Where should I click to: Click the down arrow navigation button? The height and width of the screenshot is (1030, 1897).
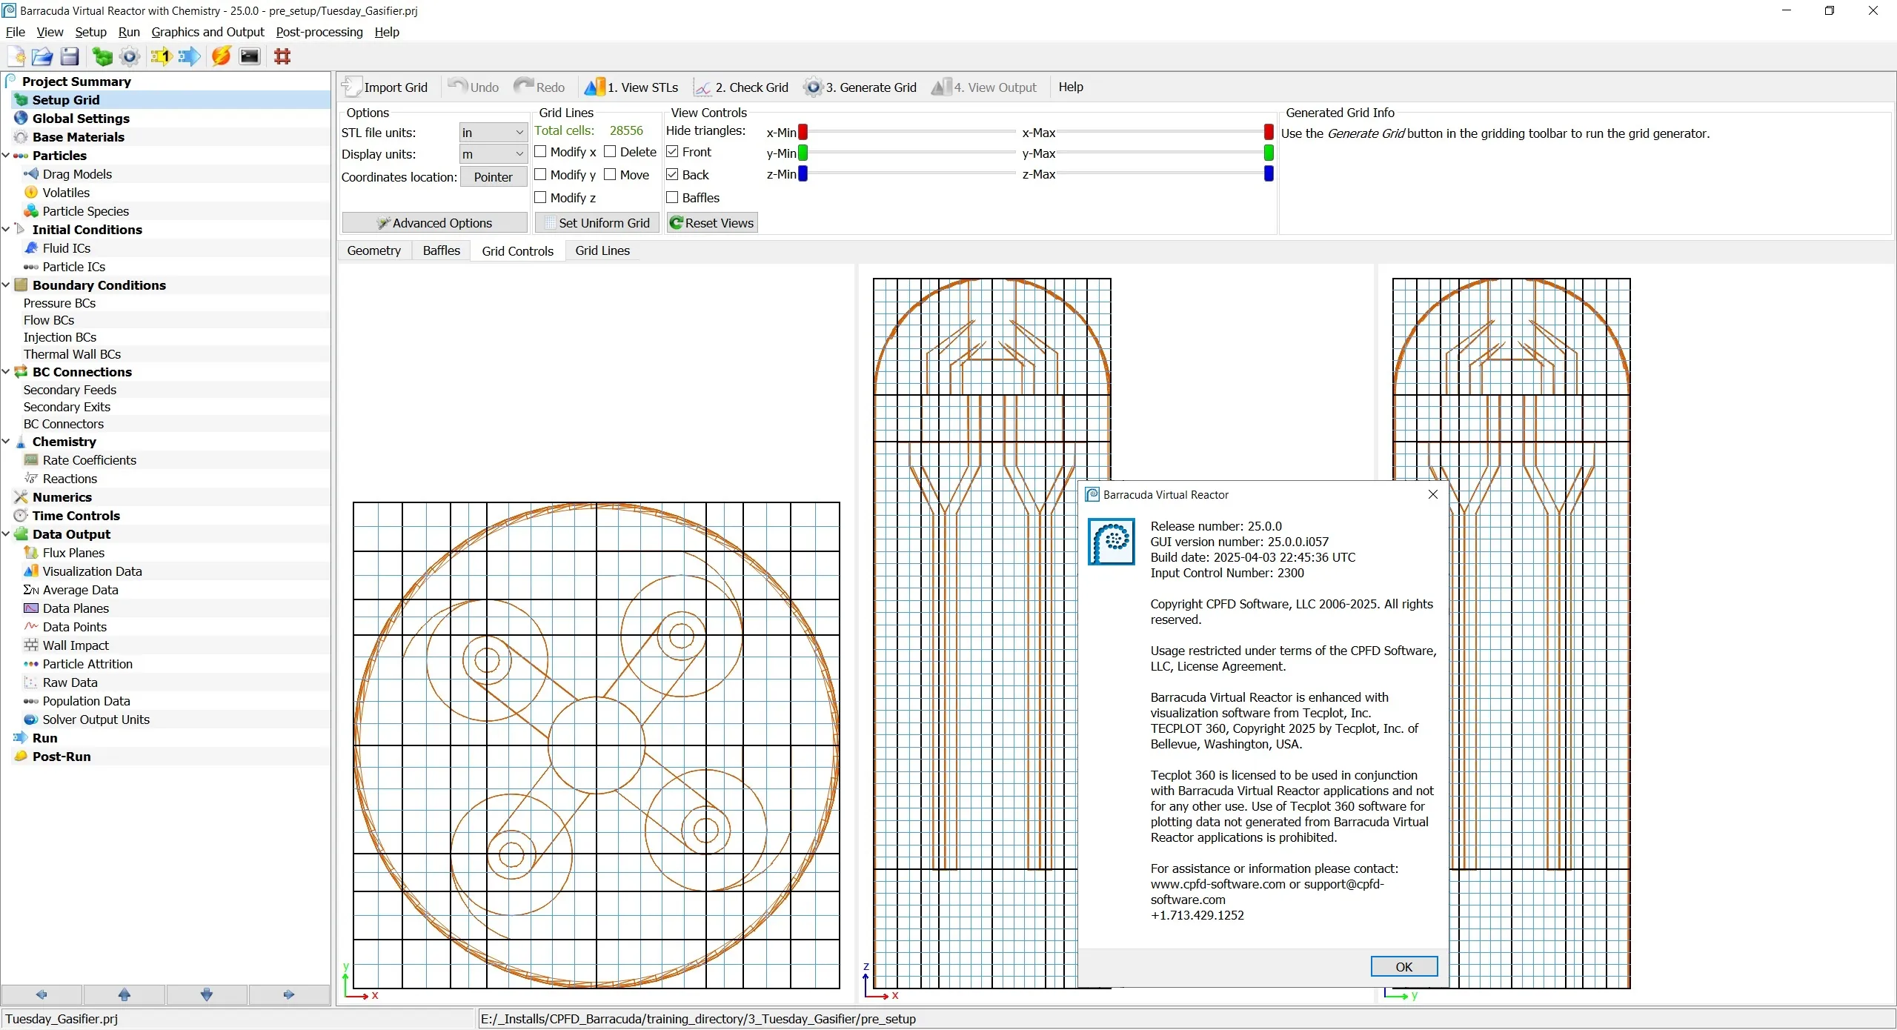click(x=207, y=994)
